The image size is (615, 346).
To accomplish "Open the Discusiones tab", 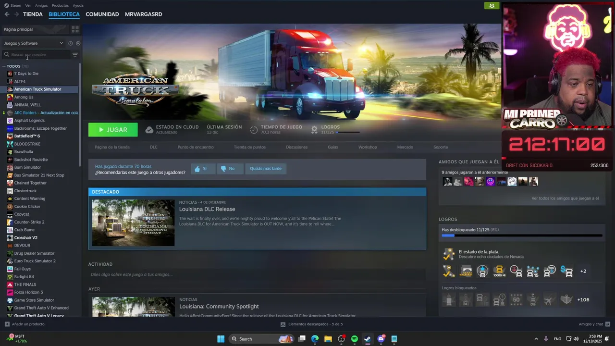I will [x=297, y=147].
